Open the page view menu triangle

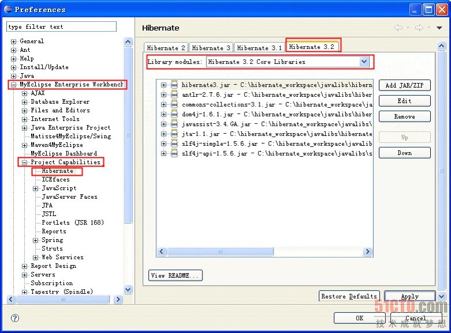[x=439, y=28]
